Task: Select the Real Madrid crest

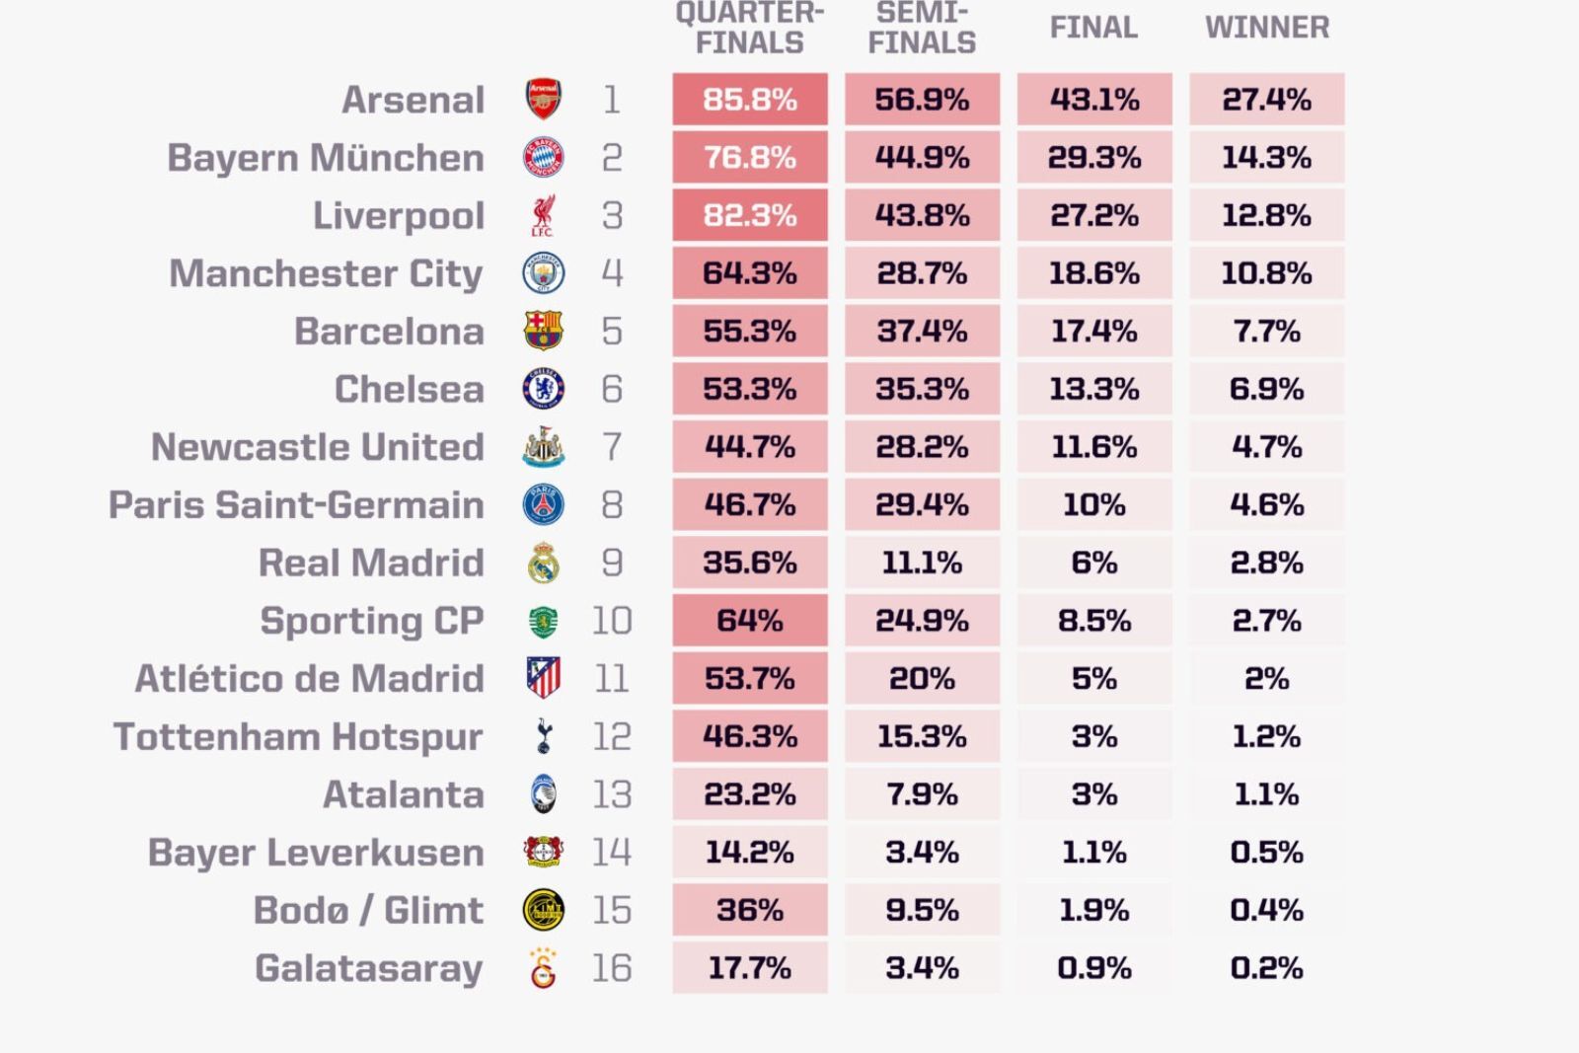Action: click(543, 563)
